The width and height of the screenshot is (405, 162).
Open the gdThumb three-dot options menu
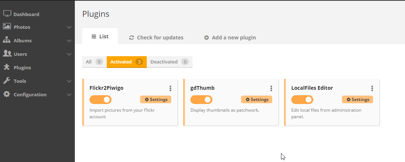(271, 88)
